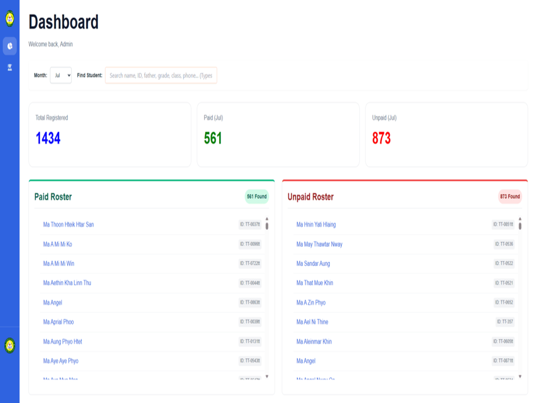This screenshot has height=403, width=537.
Task: Click the Dashboard page title
Action: (x=63, y=22)
